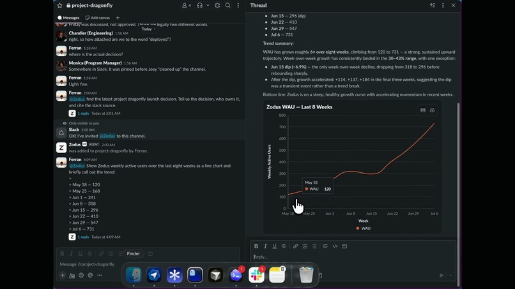Screen dimensions: 515x289
Task: Start a huddle with the headphones icon
Action: (x=200, y=5)
